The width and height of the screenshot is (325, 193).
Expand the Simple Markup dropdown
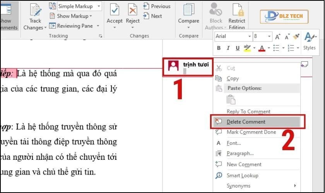pos(99,6)
